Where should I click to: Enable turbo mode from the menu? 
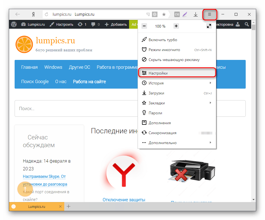[162, 39]
